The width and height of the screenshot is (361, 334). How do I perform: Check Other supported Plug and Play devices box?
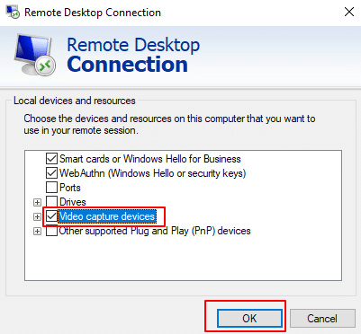(51, 231)
